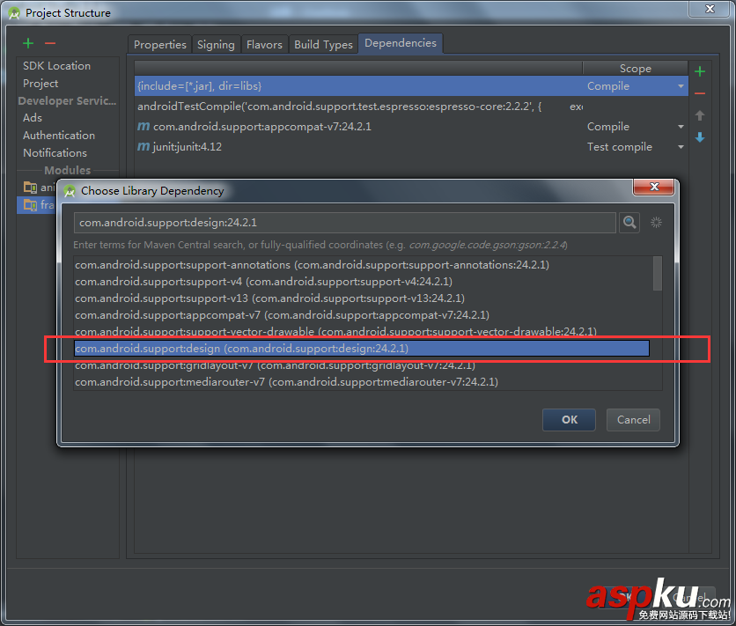Click Cancel in Choose Library Dependency
736x626 pixels.
633,419
